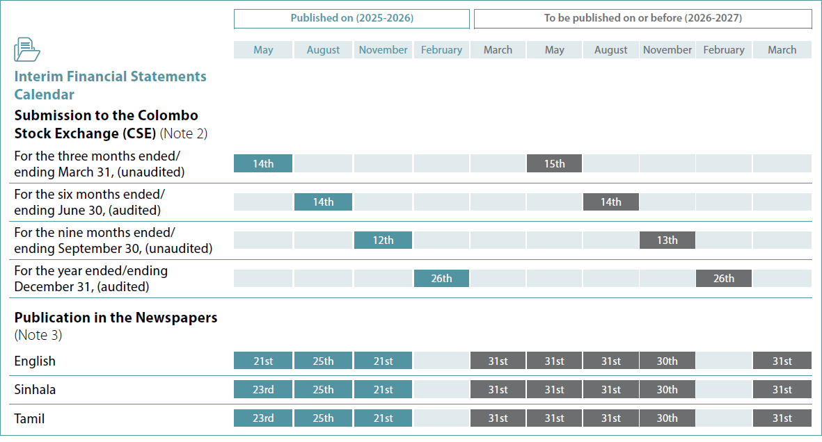Click the 'English' row label
822x442 pixels.
click(x=35, y=361)
